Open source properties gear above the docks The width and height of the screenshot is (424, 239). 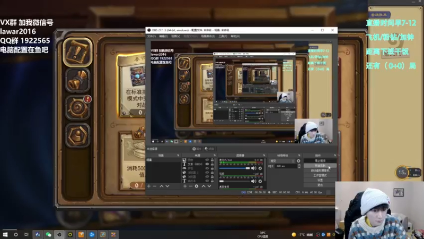(x=197, y=149)
